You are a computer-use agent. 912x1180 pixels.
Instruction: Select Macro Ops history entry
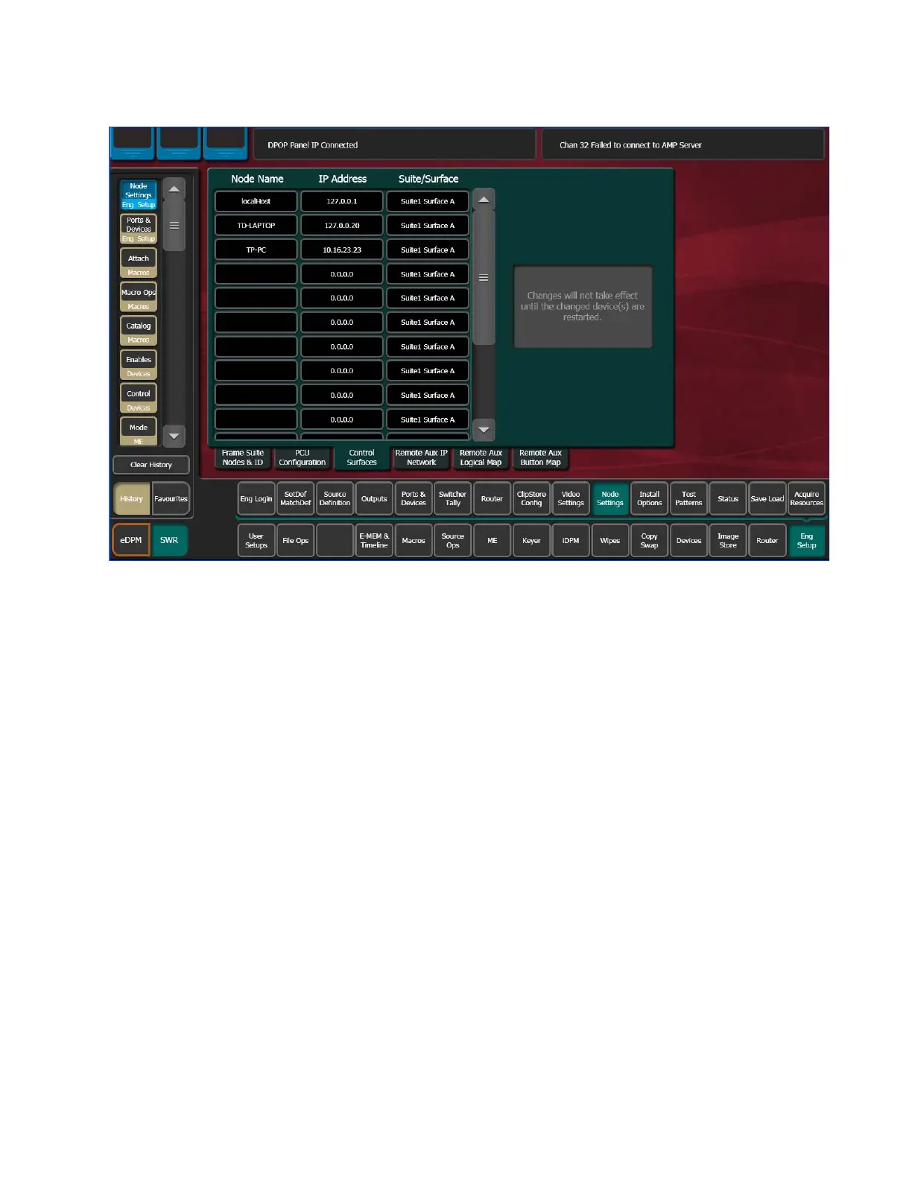tap(139, 296)
